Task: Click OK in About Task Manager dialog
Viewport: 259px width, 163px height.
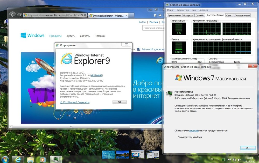Action: click(x=248, y=148)
